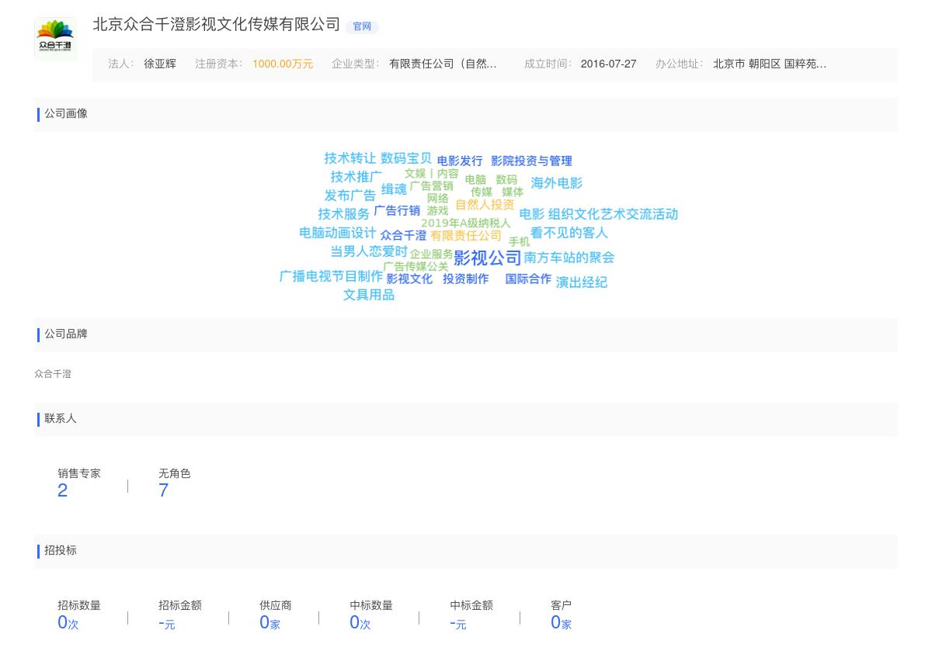Click the 演出经纪 word cloud tag

pyautogui.click(x=582, y=282)
